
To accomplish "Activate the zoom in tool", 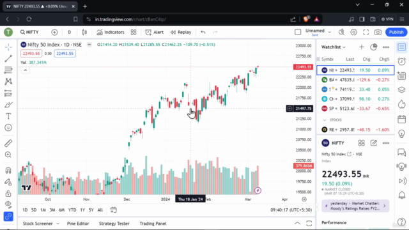I will click(8, 155).
